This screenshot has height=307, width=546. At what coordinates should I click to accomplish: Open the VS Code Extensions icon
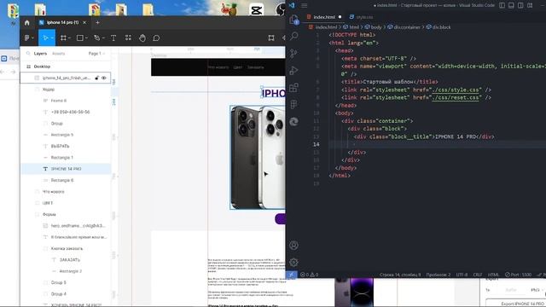(x=293, y=87)
